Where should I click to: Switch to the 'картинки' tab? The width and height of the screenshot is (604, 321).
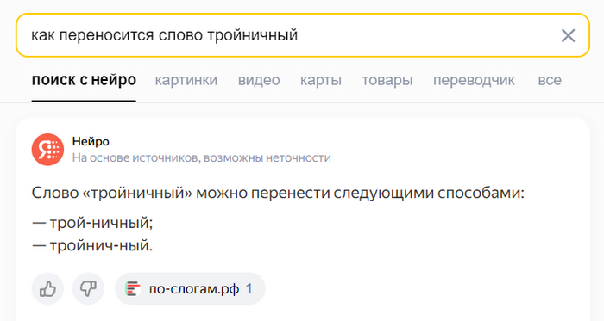pos(186,80)
